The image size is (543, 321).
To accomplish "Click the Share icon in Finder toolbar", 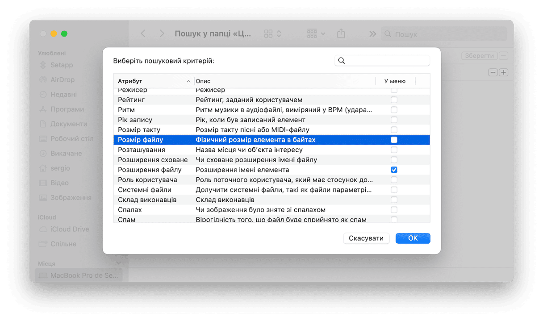I will point(341,34).
